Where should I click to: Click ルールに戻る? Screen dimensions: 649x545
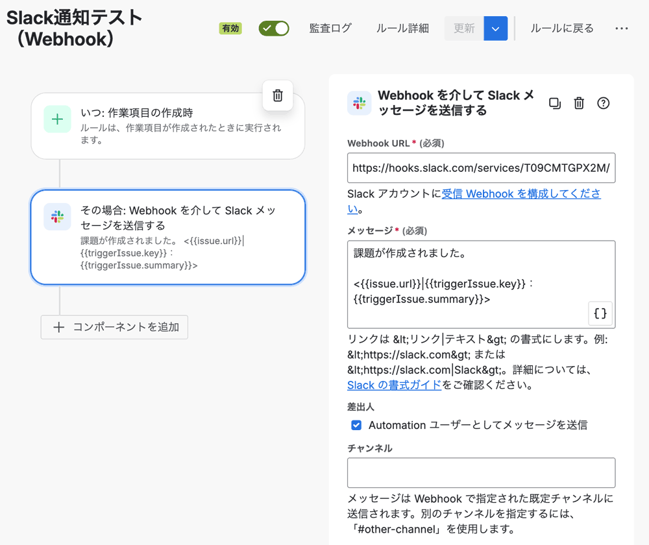click(x=561, y=28)
